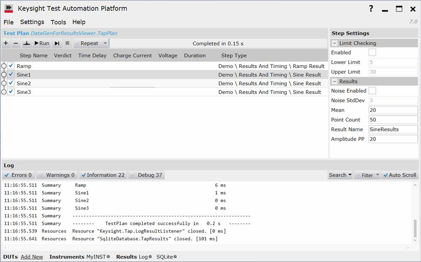The width and height of the screenshot is (421, 262).
Task: Open the Search dropdown in Log panel
Action: [x=340, y=175]
